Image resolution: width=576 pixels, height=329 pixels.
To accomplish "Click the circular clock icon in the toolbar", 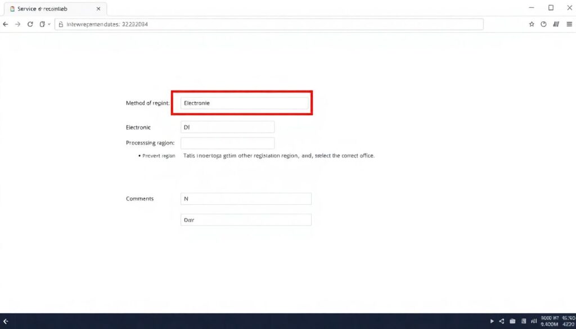I will (543, 25).
